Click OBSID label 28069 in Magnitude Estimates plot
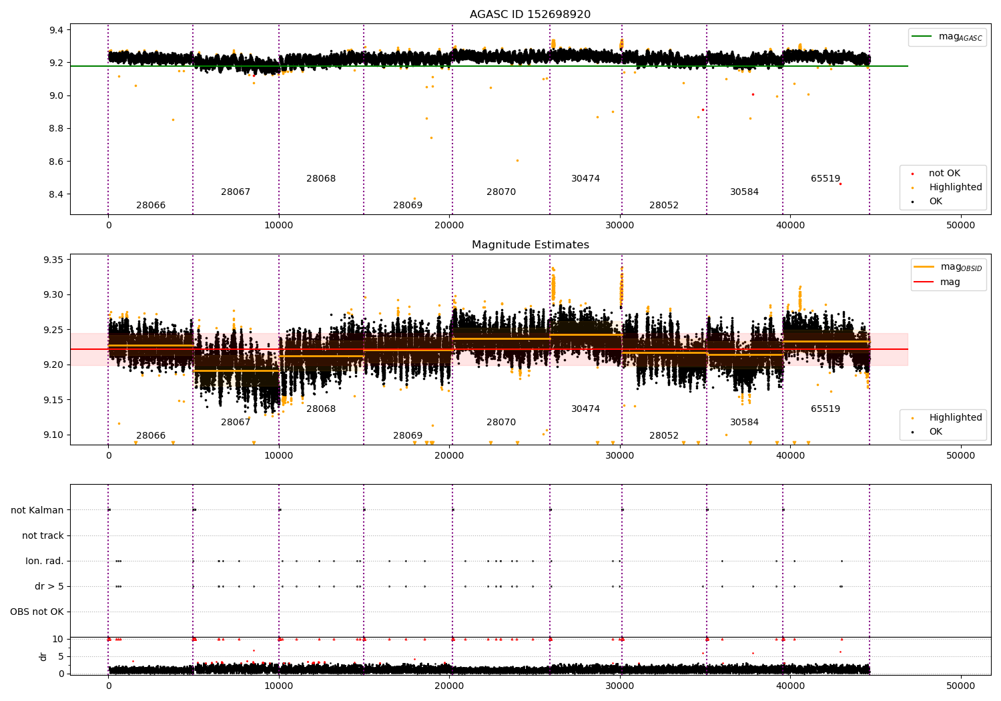 click(x=408, y=436)
